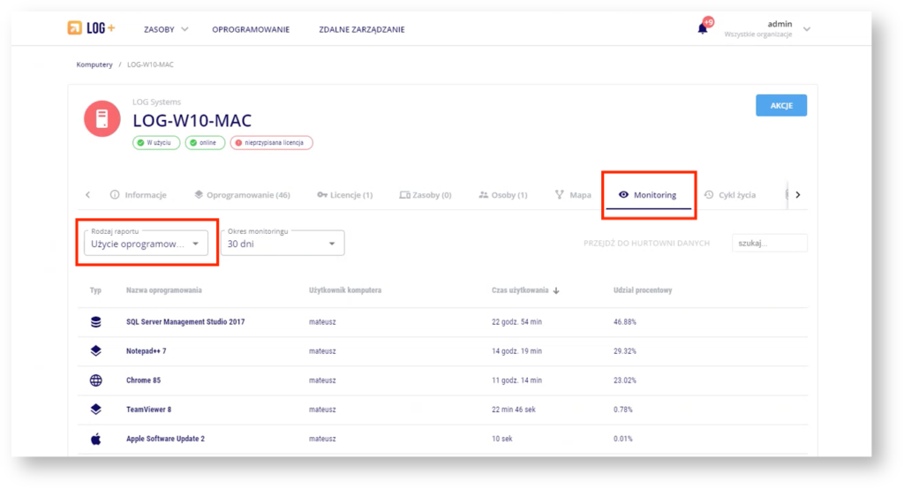Click the red computer device icon
Screen dimensions: 904x489
pyautogui.click(x=102, y=119)
